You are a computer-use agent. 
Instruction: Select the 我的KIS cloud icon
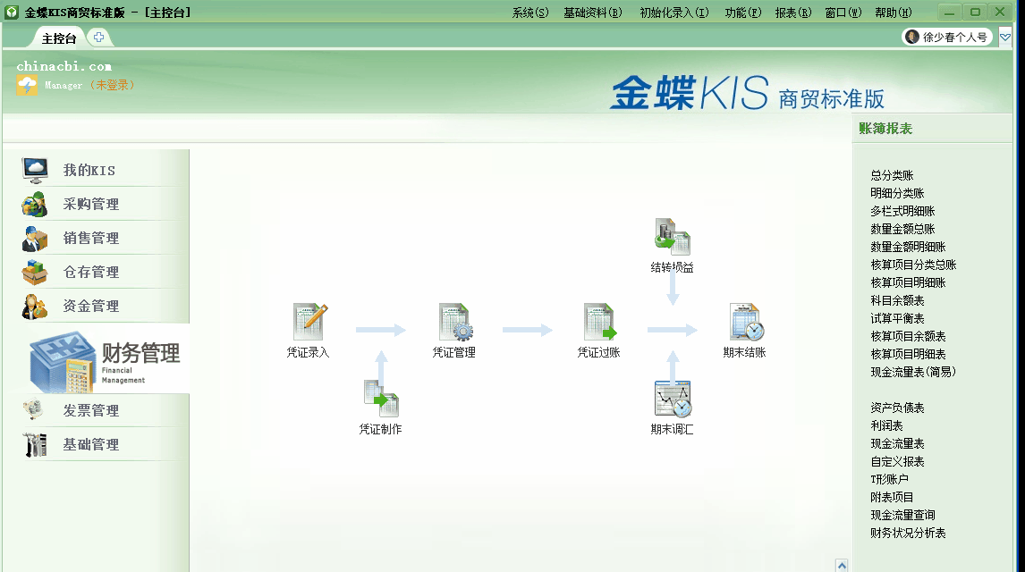33,168
